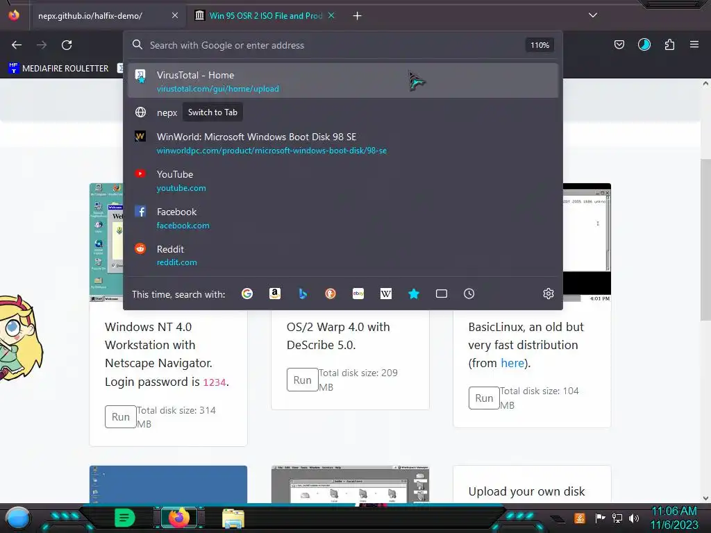Search history using the clock icon
The image size is (711, 533).
(x=469, y=294)
